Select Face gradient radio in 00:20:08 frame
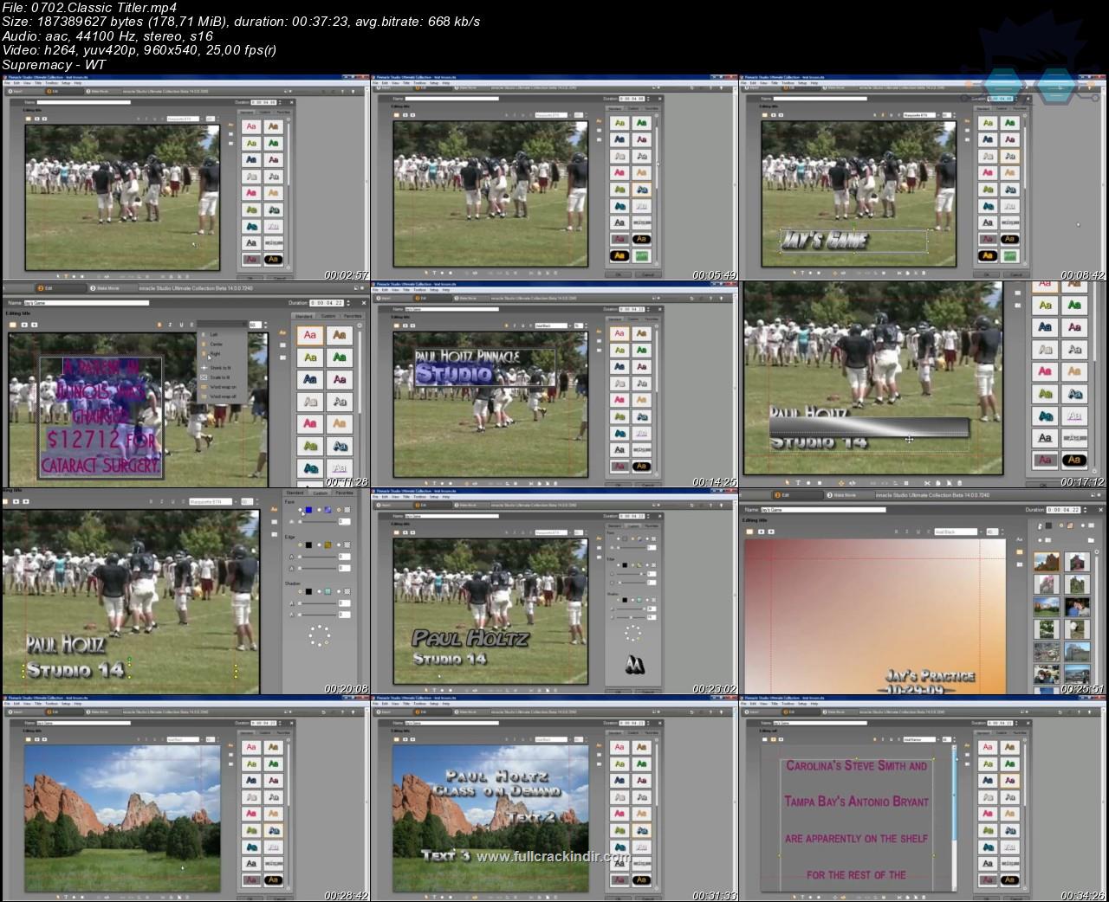Image resolution: width=1109 pixels, height=902 pixels. click(319, 510)
